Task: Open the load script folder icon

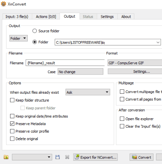Action: coord(6,157)
